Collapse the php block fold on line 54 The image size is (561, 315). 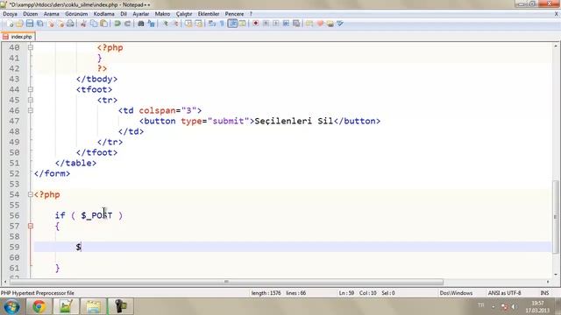31,194
